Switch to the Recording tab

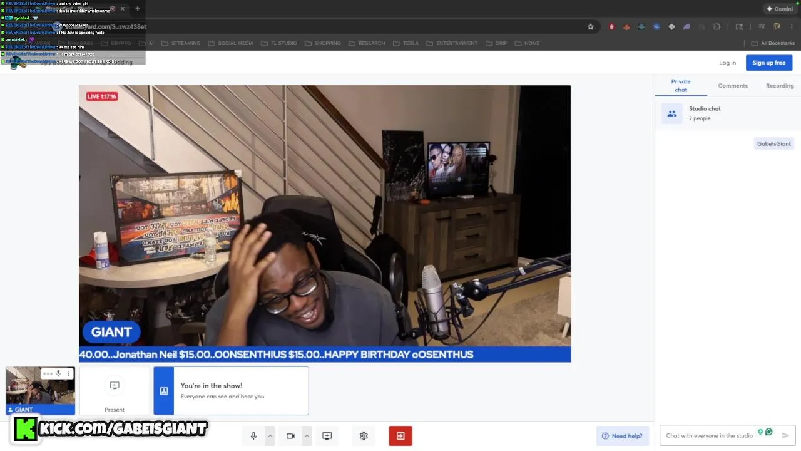[780, 86]
